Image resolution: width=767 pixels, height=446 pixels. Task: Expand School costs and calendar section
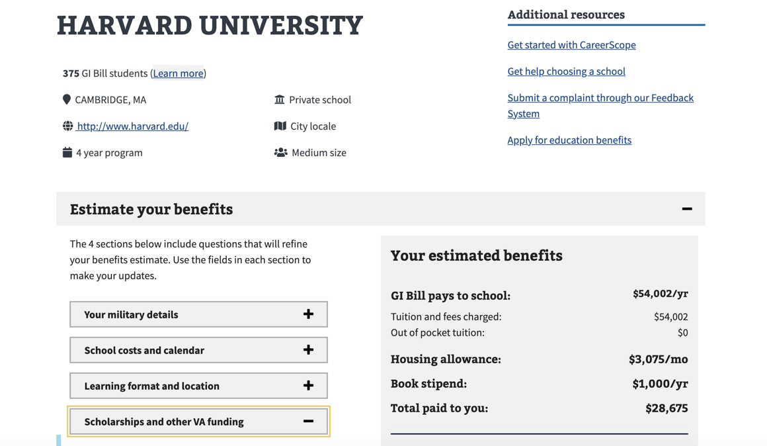pyautogui.click(x=198, y=350)
